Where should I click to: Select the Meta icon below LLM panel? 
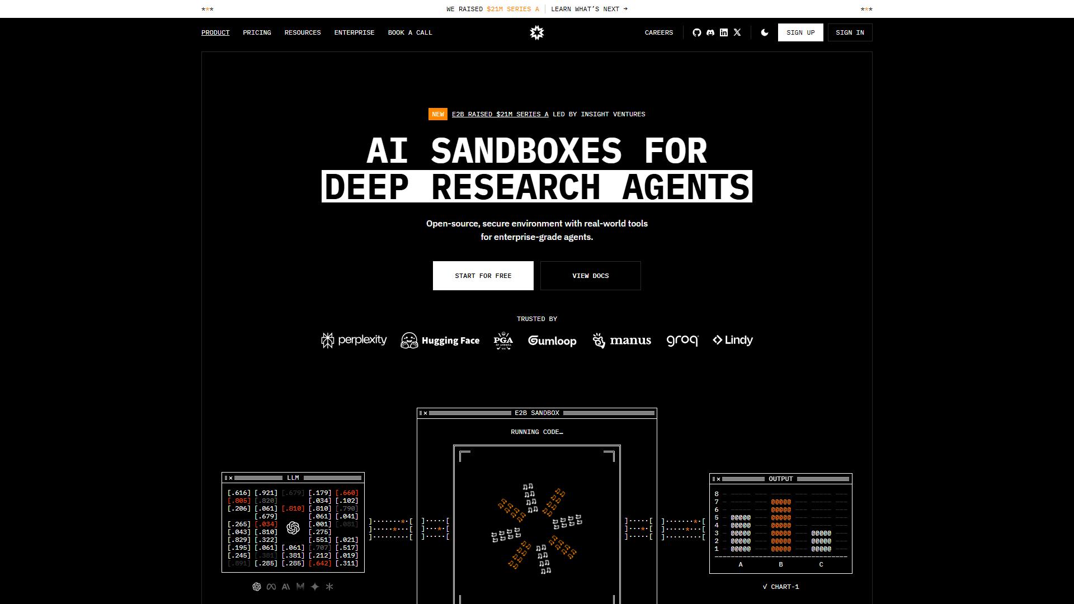pyautogui.click(x=271, y=587)
